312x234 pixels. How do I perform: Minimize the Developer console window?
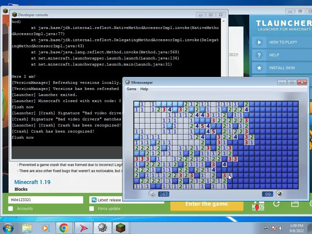[x=200, y=15]
